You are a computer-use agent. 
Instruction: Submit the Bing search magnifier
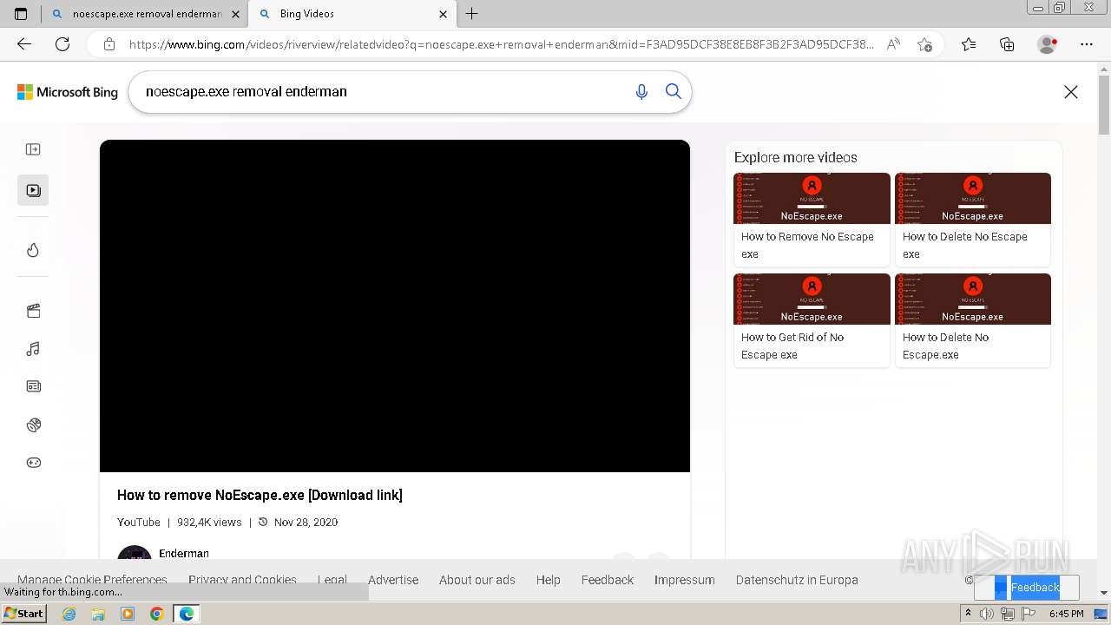pos(674,91)
